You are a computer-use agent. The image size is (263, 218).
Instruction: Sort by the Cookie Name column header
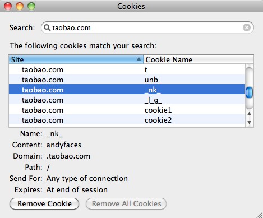[199, 59]
